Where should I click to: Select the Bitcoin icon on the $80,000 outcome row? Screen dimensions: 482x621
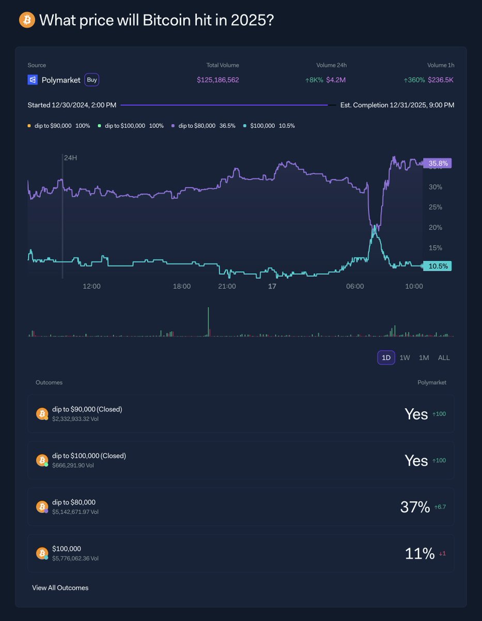(x=41, y=506)
